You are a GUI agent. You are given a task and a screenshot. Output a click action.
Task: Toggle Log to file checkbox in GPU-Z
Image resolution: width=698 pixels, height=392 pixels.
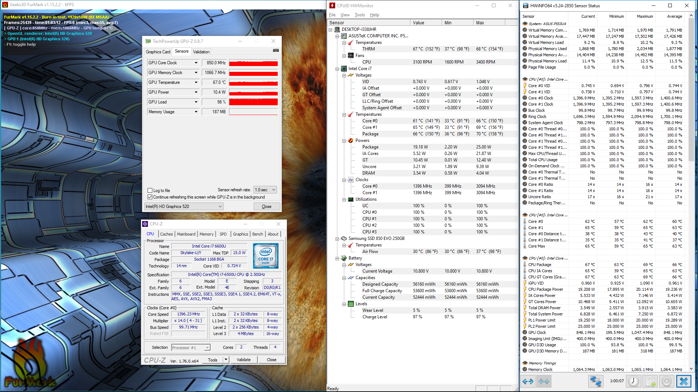pos(150,190)
